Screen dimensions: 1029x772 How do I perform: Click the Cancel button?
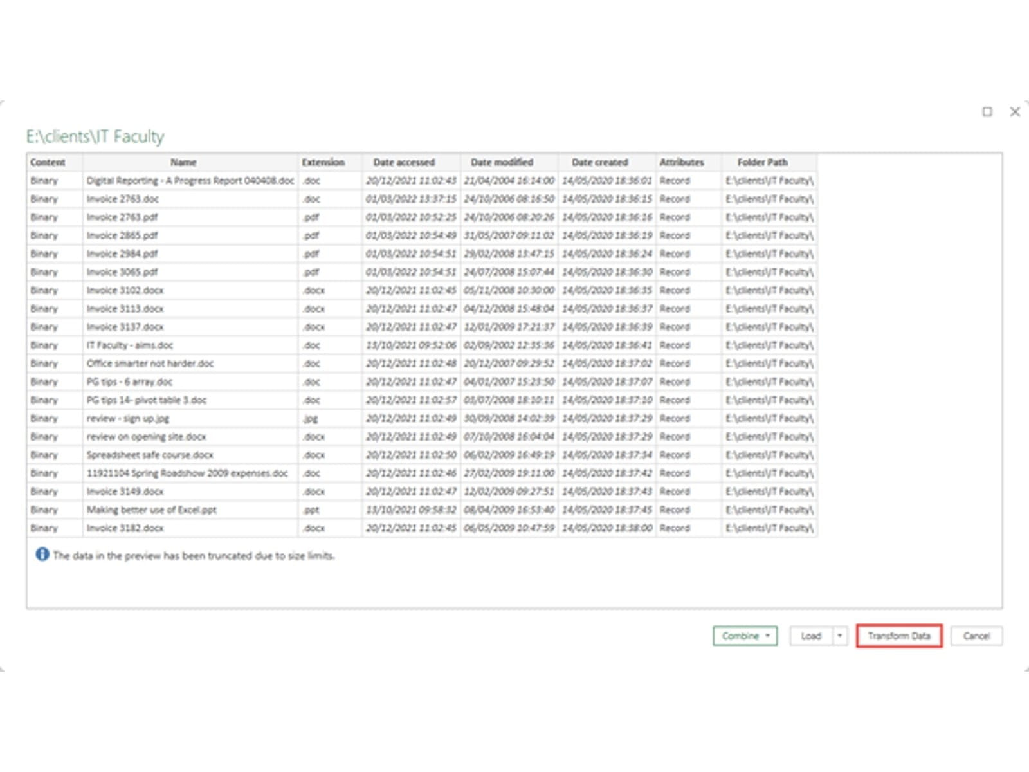[976, 636]
